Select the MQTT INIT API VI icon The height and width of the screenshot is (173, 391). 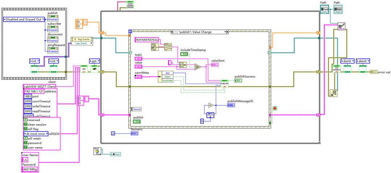[85, 69]
